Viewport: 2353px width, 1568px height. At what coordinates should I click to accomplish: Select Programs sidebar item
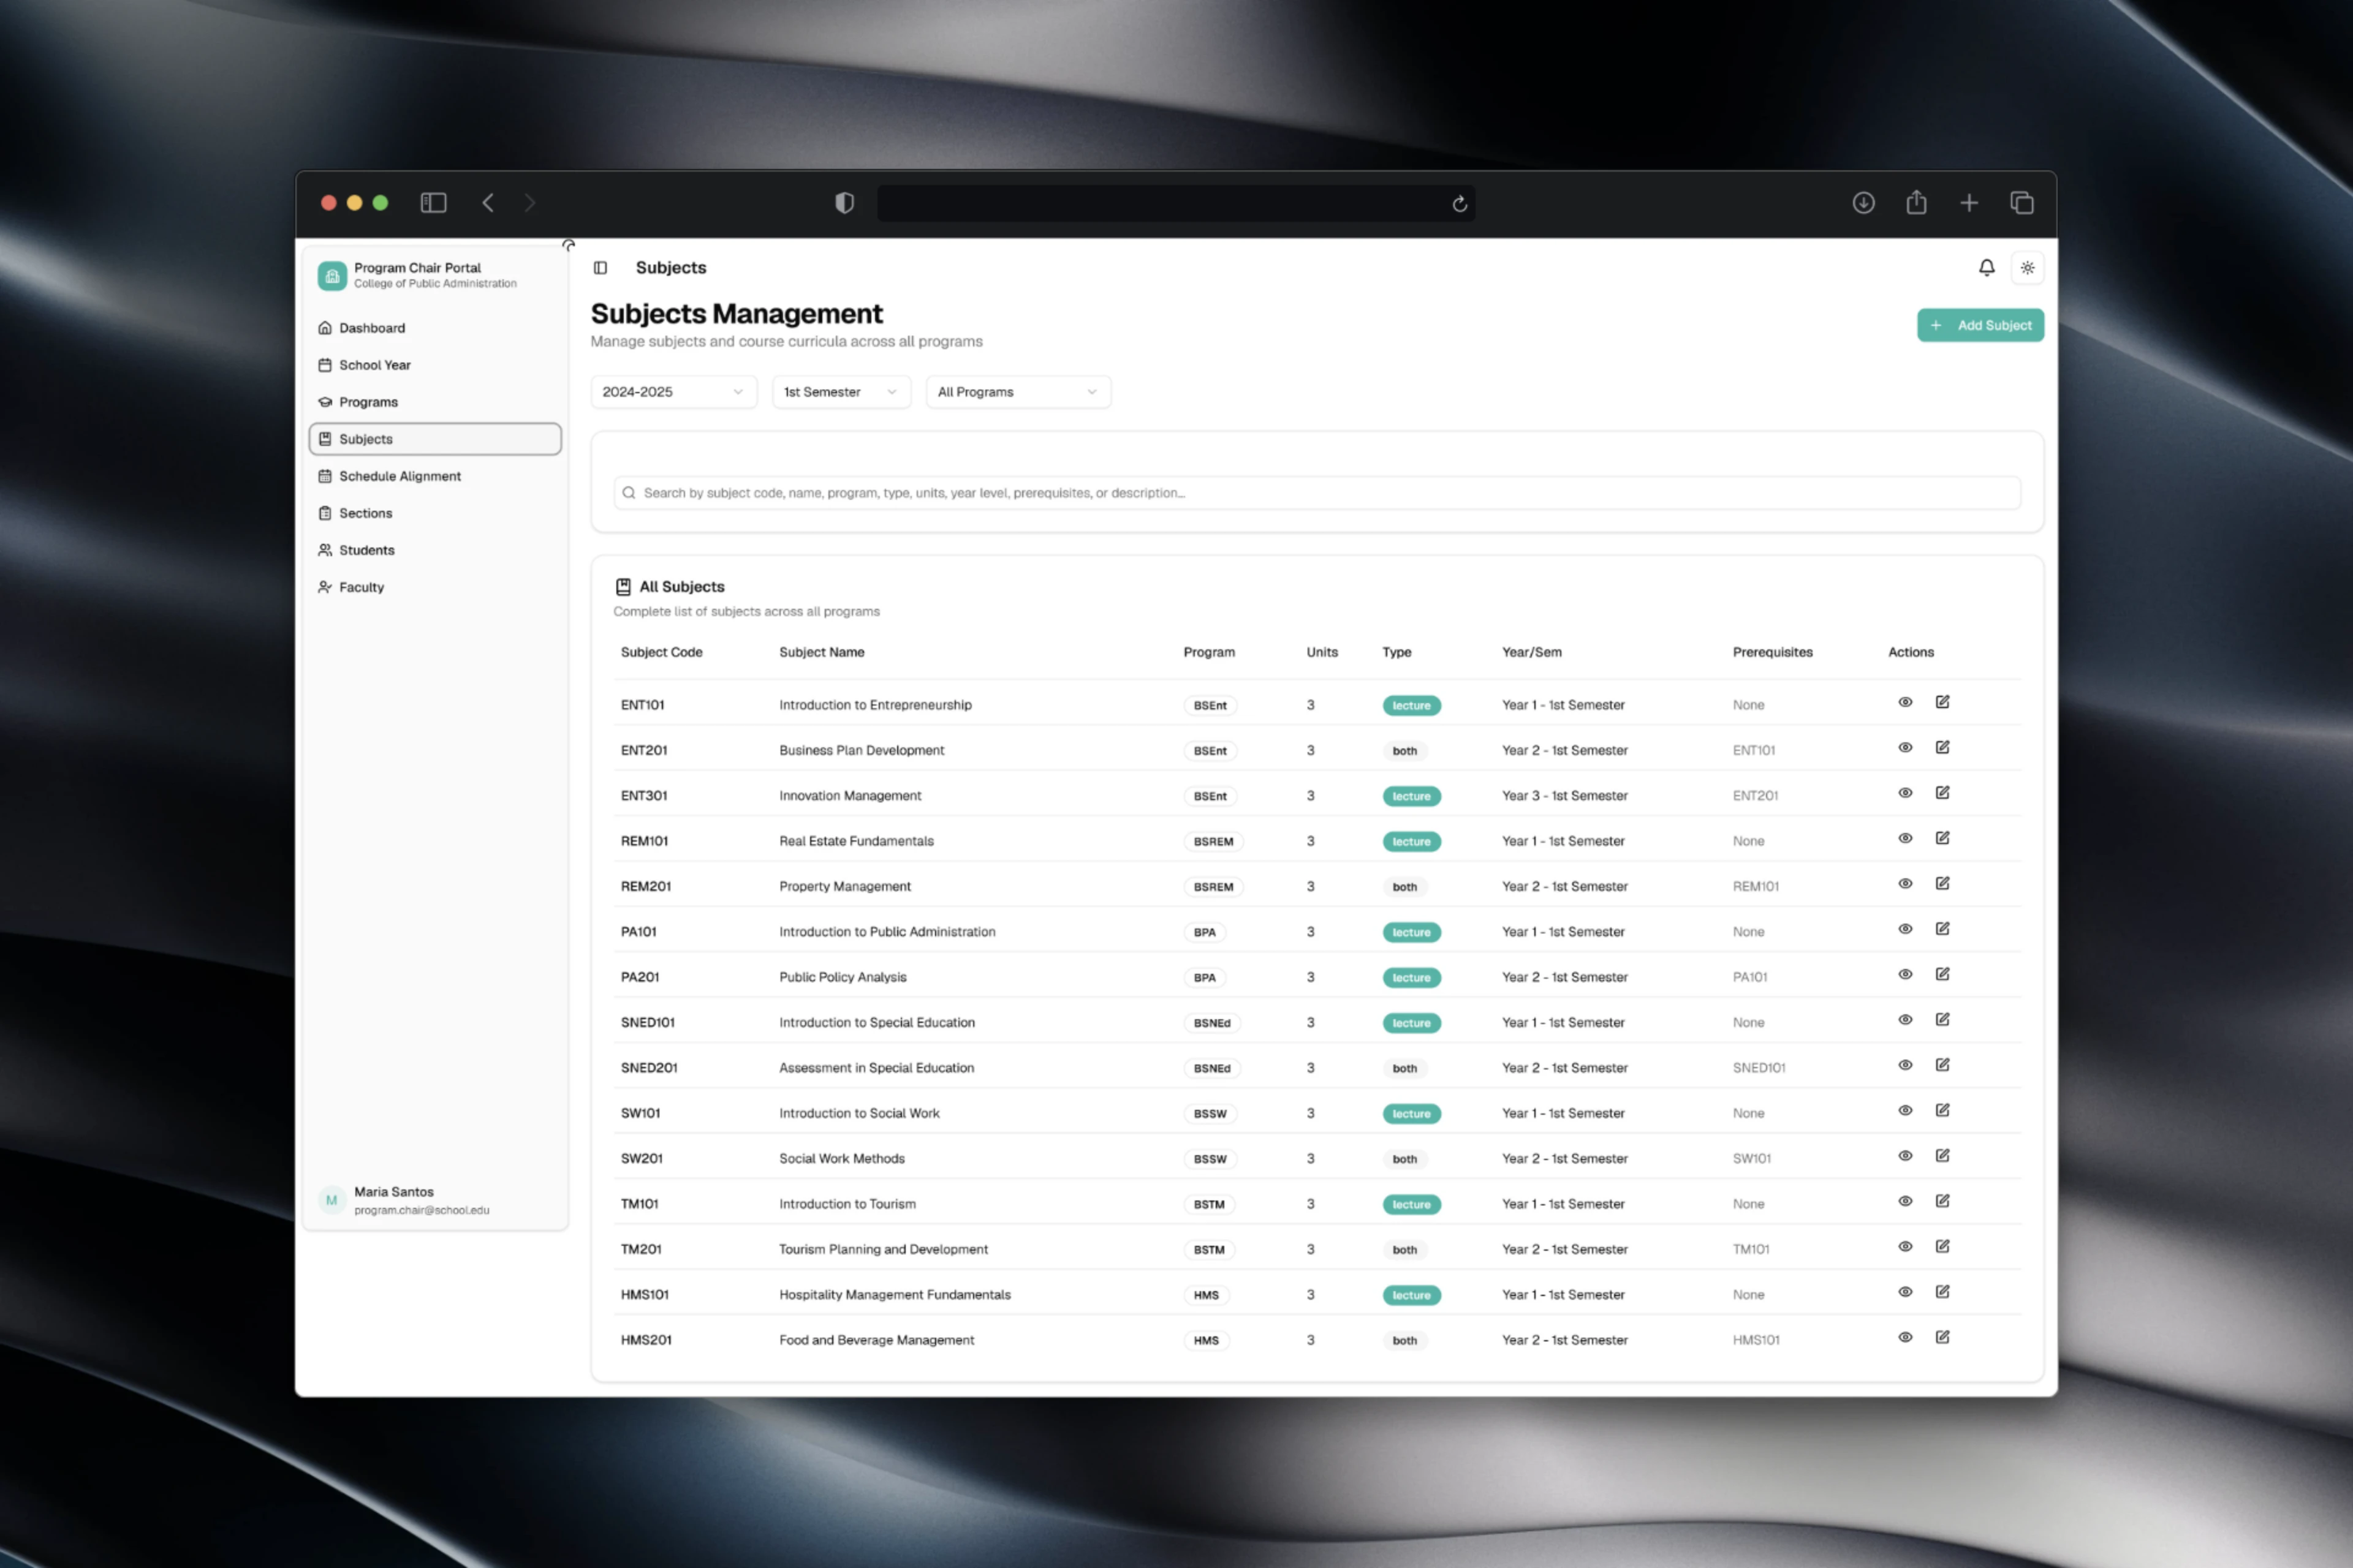[434, 402]
